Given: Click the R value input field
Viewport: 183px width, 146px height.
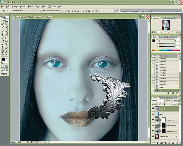Looking at the screenshot, I should point(177,40).
